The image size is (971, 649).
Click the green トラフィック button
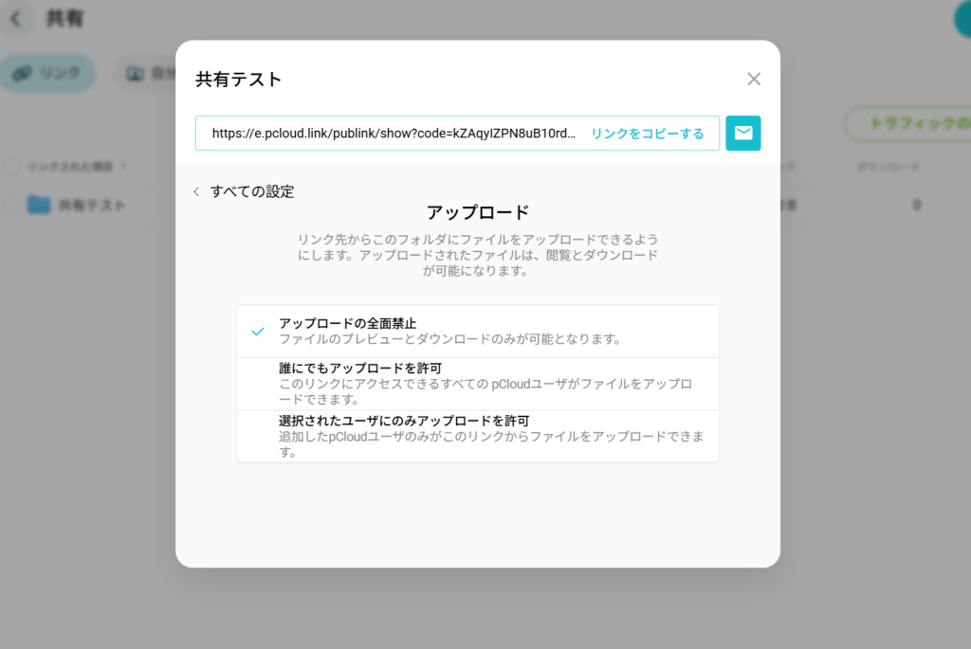910,123
